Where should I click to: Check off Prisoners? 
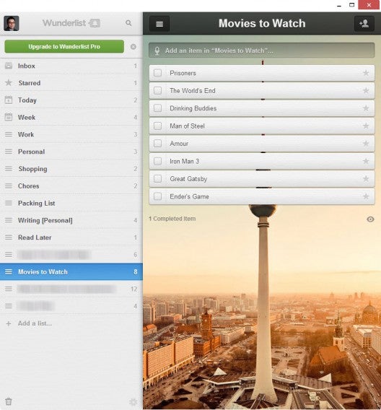click(157, 73)
